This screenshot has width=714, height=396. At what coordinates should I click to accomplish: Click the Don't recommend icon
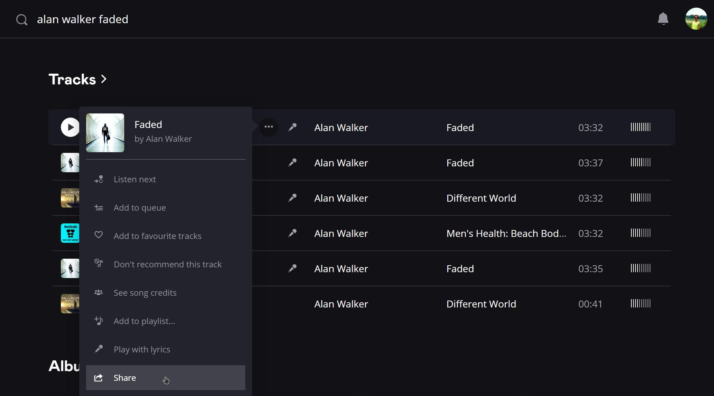pos(99,263)
